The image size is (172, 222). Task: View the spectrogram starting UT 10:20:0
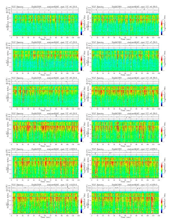[x=45, y=167]
